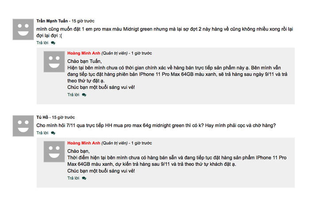Viewport: 332px width, 221px height.
Task: Click "Trả lời" under Trần Mạnh Tuấn's comment
Action: click(x=42, y=43)
